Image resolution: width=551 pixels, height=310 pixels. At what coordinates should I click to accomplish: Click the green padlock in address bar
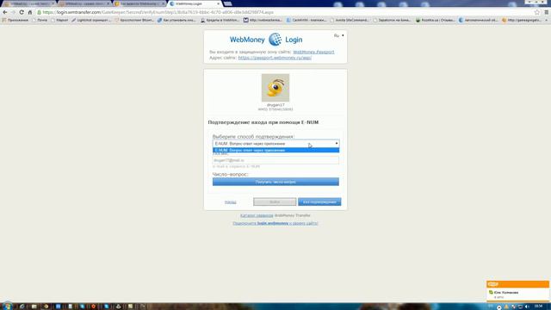39,12
